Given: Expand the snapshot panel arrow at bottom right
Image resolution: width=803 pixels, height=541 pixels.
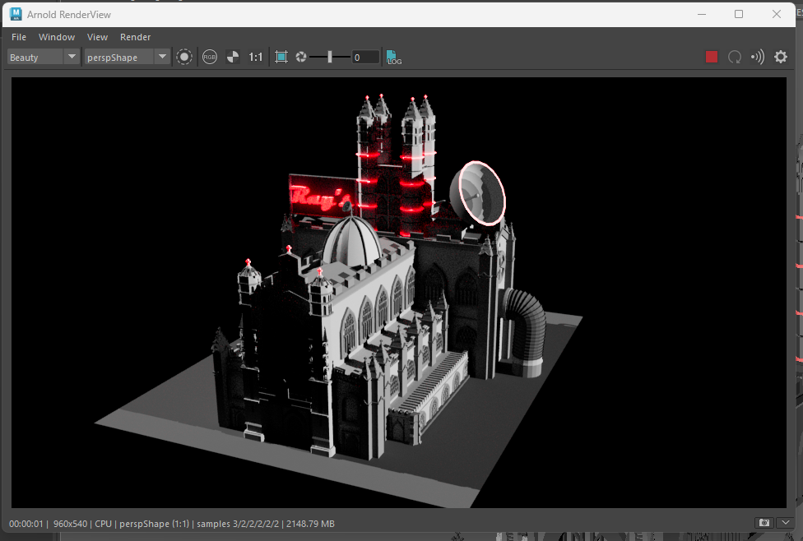Looking at the screenshot, I should [x=786, y=523].
